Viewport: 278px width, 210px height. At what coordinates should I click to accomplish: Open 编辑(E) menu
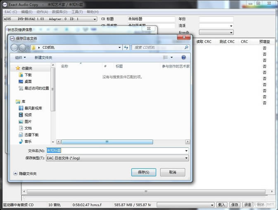point(26,12)
